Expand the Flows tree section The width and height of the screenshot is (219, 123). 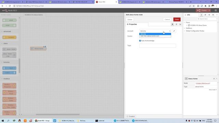point(184,23)
